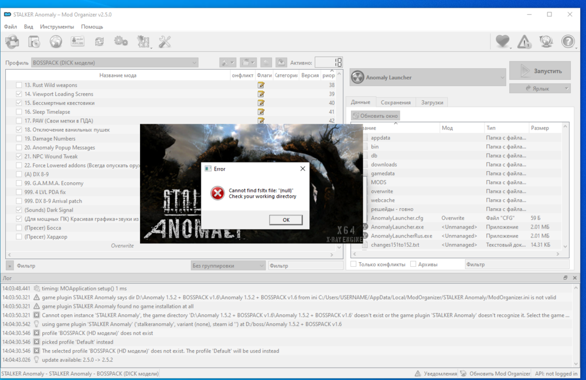
Task: Sort data list by Размер column
Action: [544, 128]
